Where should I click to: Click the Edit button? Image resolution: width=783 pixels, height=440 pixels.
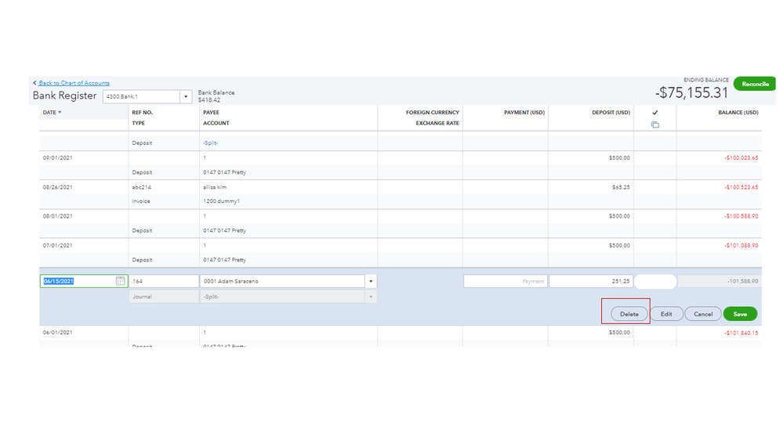point(666,314)
